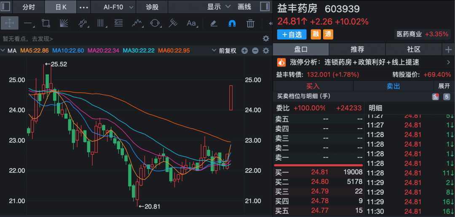
Task: Select the crosshair move cursor tool
Action: pyautogui.click(x=9, y=23)
